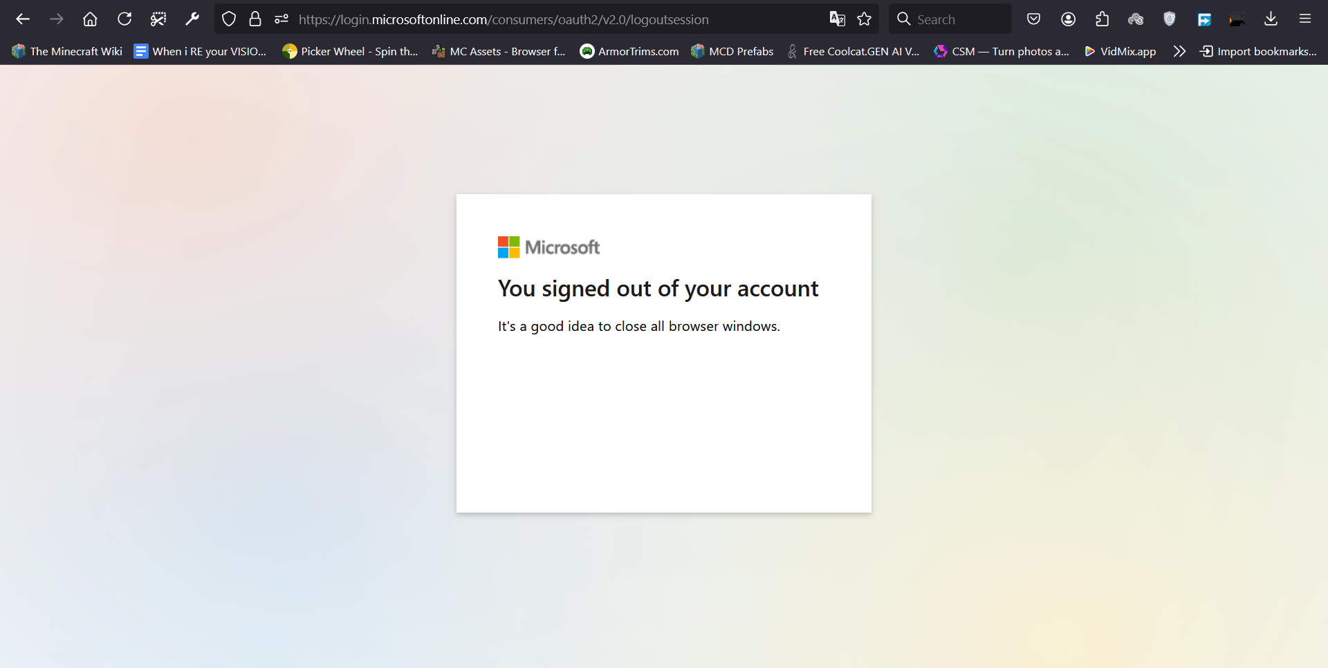Click the Microsoft logo

(x=548, y=247)
